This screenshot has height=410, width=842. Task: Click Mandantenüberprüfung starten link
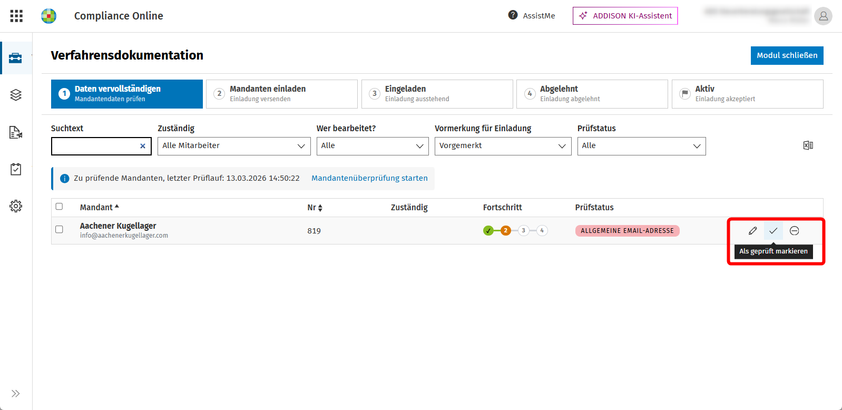(369, 178)
